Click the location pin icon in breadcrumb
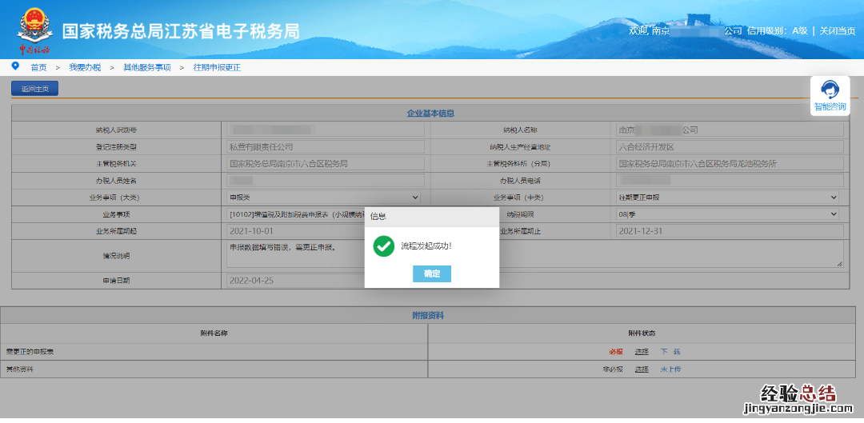 coord(15,66)
